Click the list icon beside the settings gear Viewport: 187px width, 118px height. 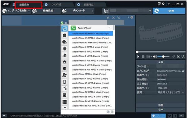[x=159, y=4]
